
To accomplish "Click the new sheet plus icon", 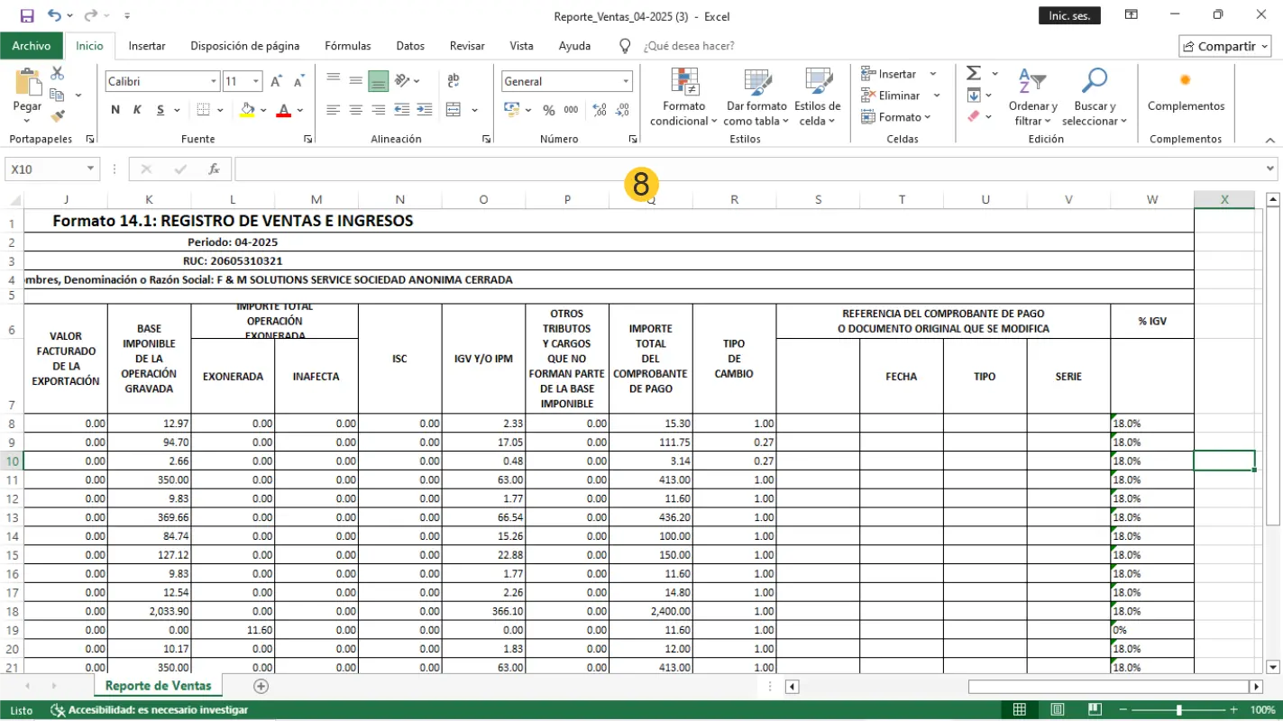I will pos(261,686).
